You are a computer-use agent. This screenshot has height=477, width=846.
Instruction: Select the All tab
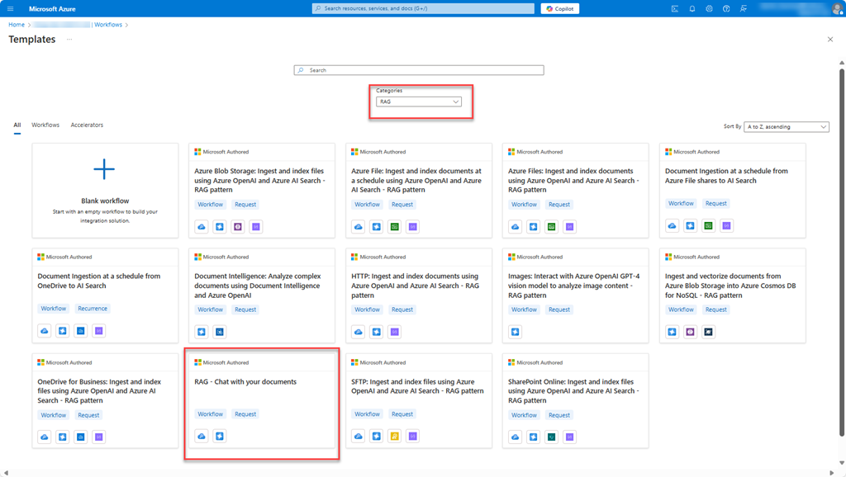pos(17,125)
